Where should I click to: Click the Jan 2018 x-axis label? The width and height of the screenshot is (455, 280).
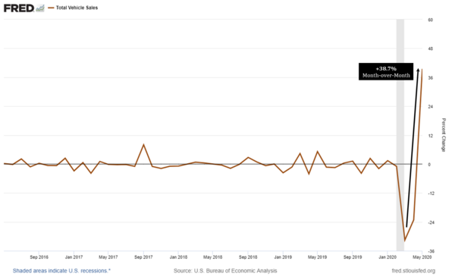pyautogui.click(x=178, y=257)
